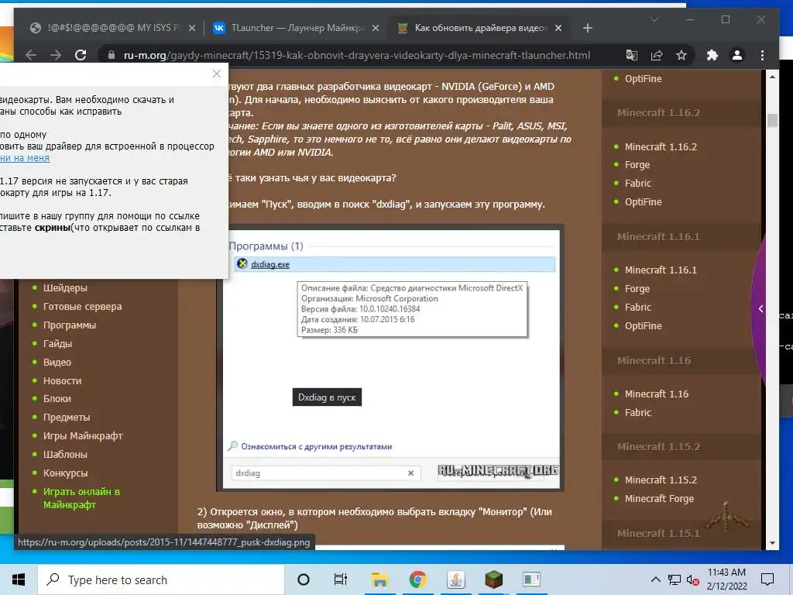Switch to MY ISYS tab
Viewport: 793px width, 595px height.
[113, 28]
